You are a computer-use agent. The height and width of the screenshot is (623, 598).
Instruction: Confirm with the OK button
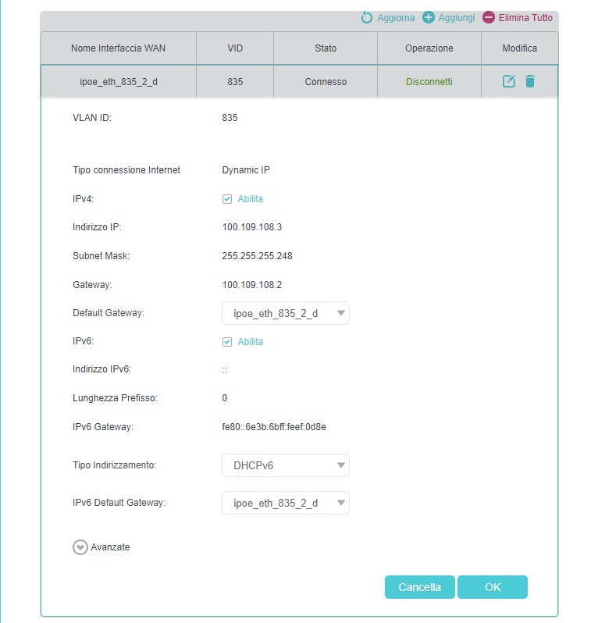coord(493,587)
